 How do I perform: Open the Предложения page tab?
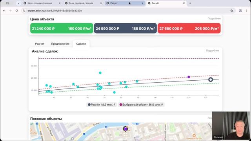point(60,44)
